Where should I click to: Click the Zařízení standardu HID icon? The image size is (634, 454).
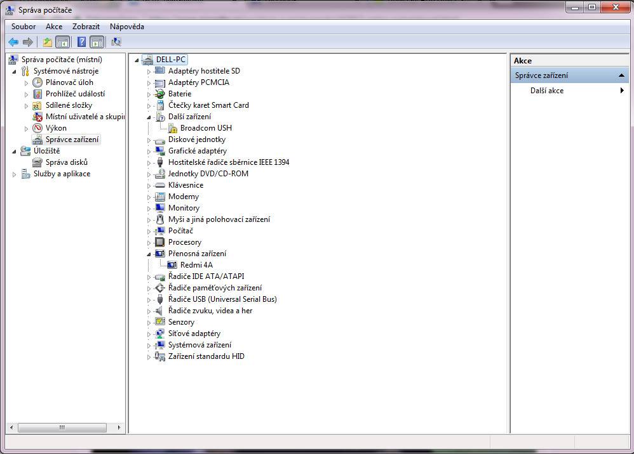click(160, 356)
